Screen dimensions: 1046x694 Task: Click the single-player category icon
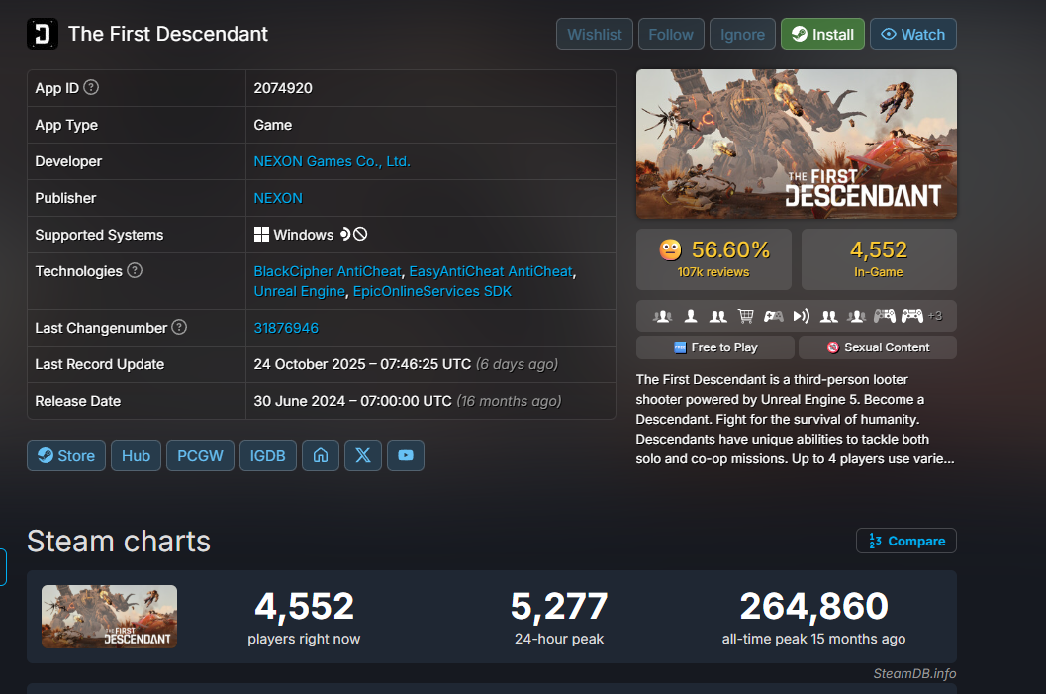(691, 316)
